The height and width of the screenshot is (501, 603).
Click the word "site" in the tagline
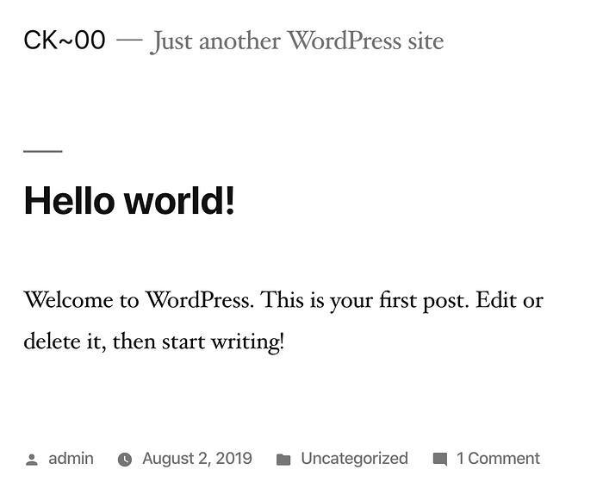[x=424, y=41]
